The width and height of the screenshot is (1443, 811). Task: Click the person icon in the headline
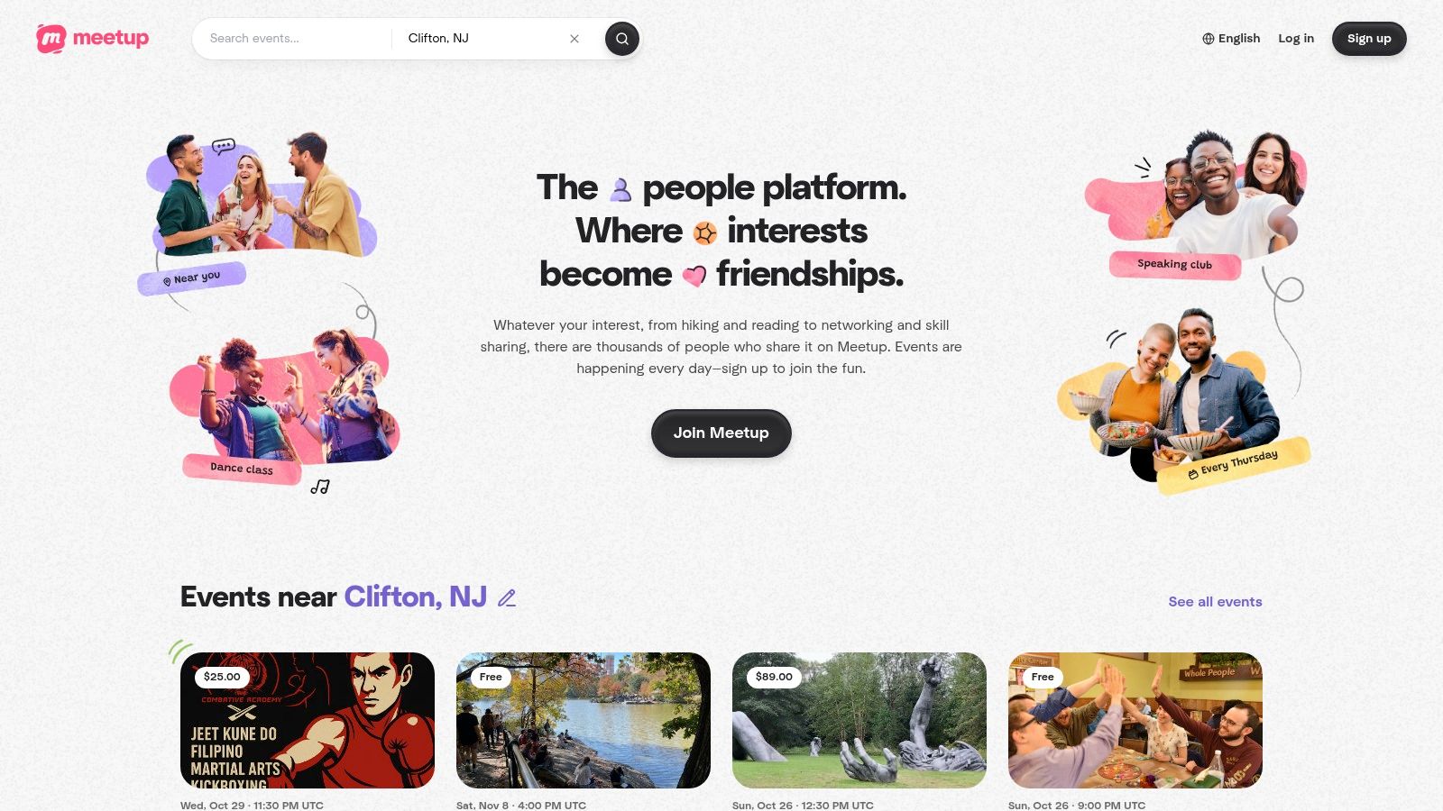620,189
